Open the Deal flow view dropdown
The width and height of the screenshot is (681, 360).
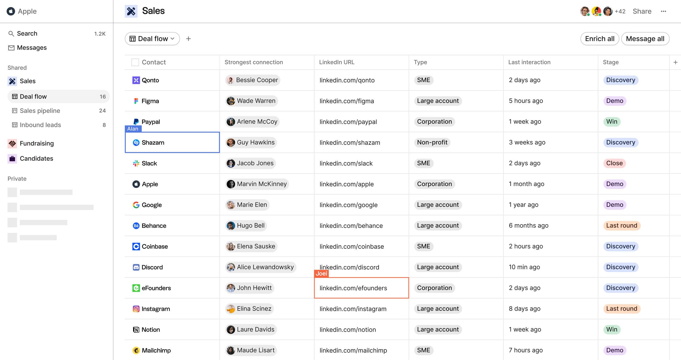152,38
